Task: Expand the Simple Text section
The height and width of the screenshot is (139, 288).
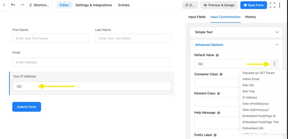Action: pyautogui.click(x=237, y=32)
